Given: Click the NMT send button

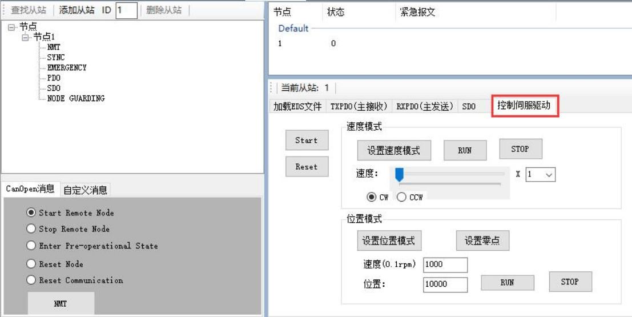Looking at the screenshot, I should 61,303.
